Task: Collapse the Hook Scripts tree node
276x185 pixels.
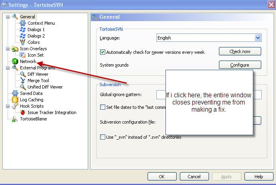Action: [8, 106]
